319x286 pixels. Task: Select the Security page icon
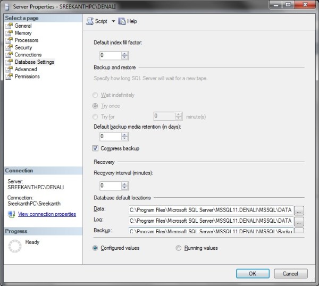(x=9, y=47)
